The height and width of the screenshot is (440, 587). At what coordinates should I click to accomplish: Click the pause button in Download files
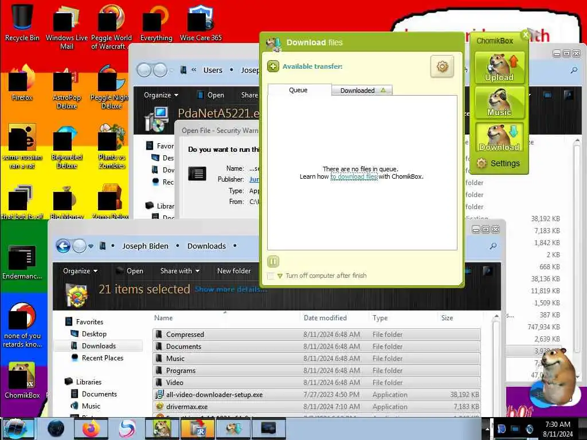coord(273,261)
